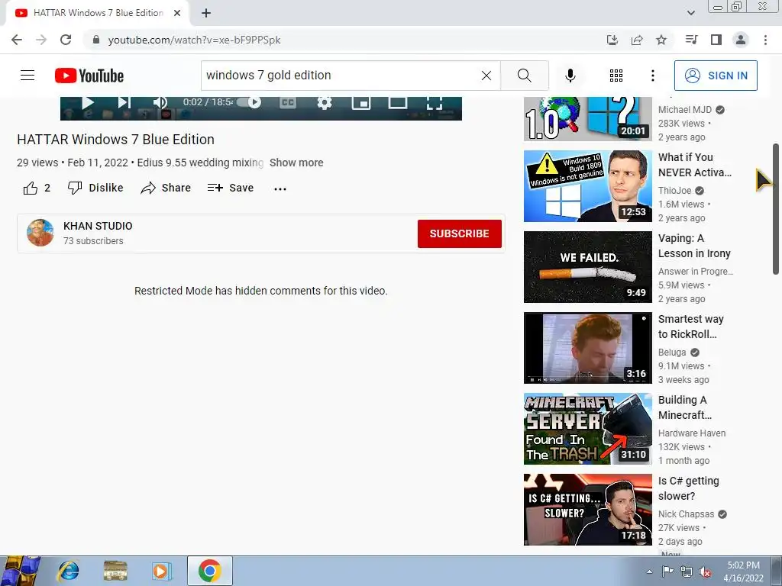Screen dimensions: 782x586
Task: Subscribe to KHAN STUDIO
Action: pos(459,233)
